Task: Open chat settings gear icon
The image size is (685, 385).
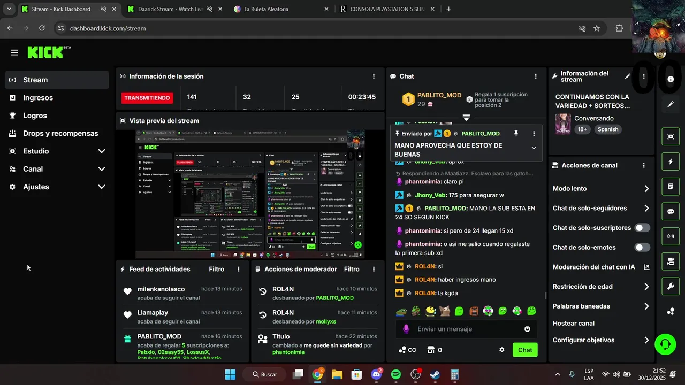Action: click(x=502, y=350)
